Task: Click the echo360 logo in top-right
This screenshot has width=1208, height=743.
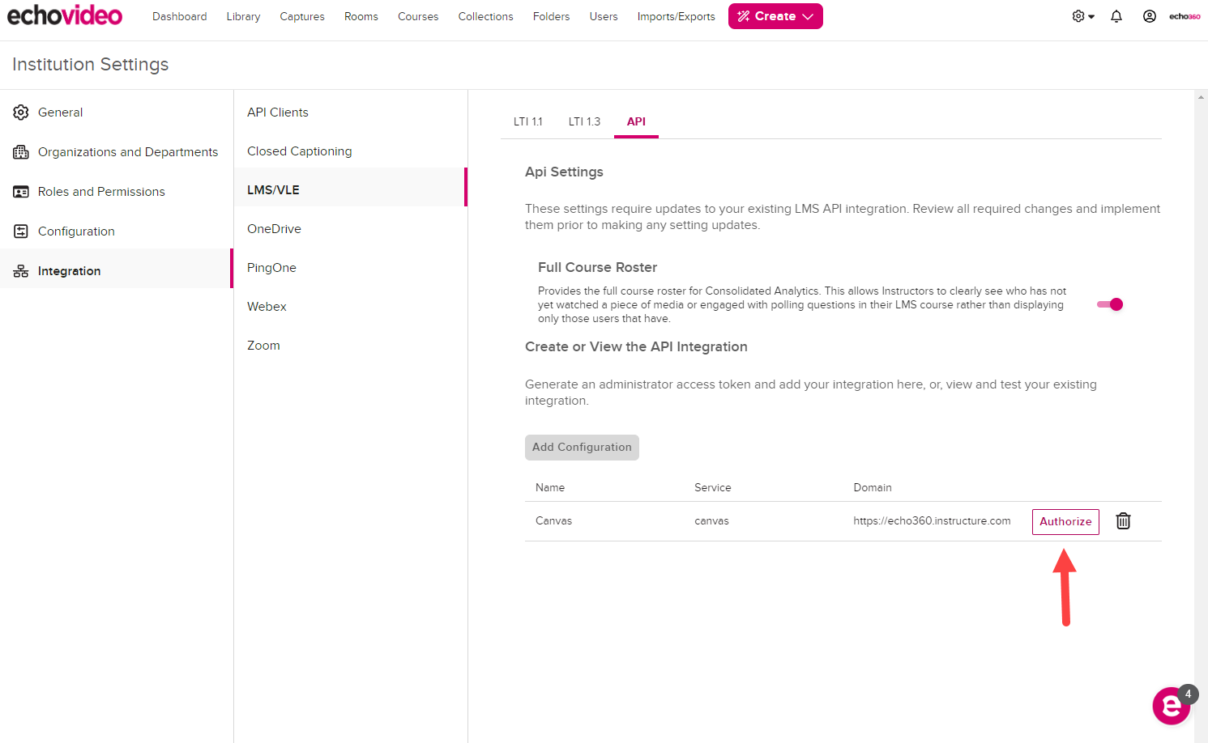Action: 1185,16
